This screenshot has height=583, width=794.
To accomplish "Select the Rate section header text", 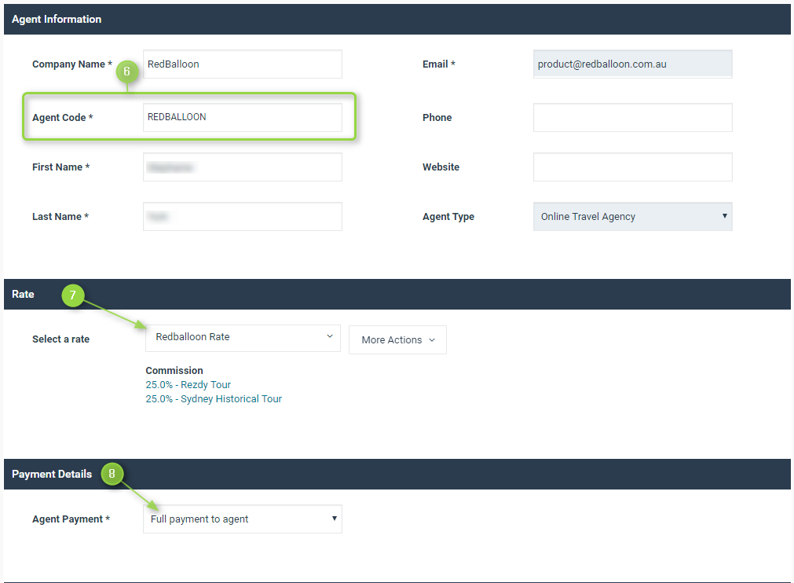I will (24, 295).
